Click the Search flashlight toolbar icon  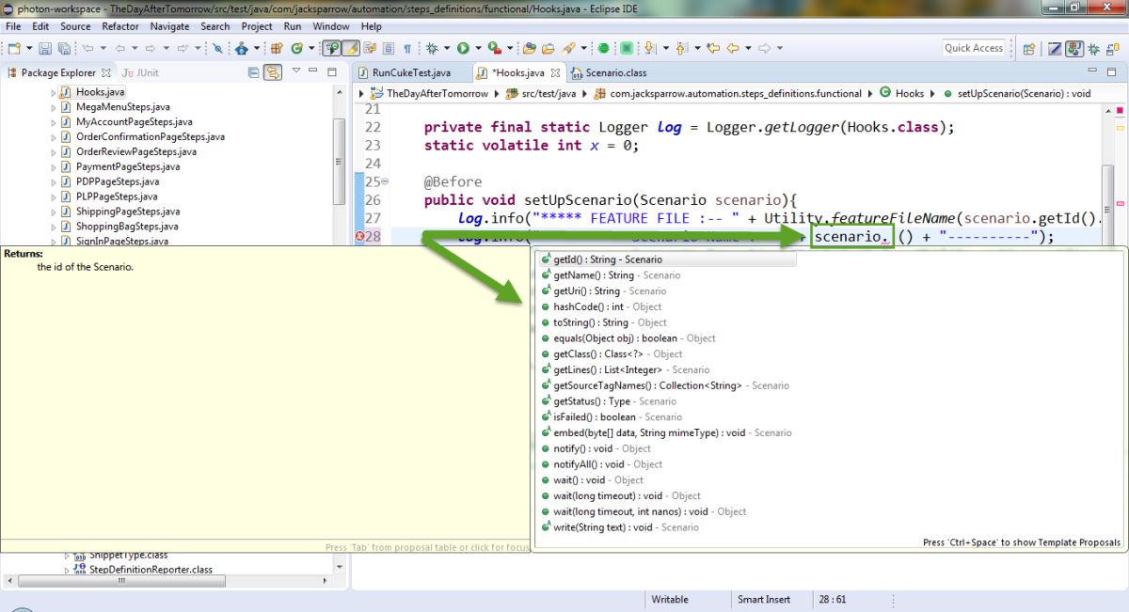pyautogui.click(x=569, y=48)
